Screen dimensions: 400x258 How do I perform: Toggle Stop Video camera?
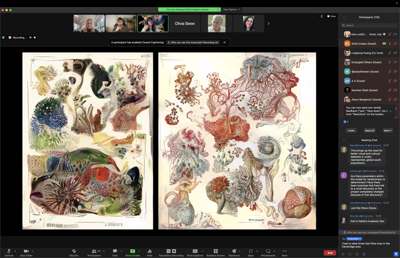(26, 251)
